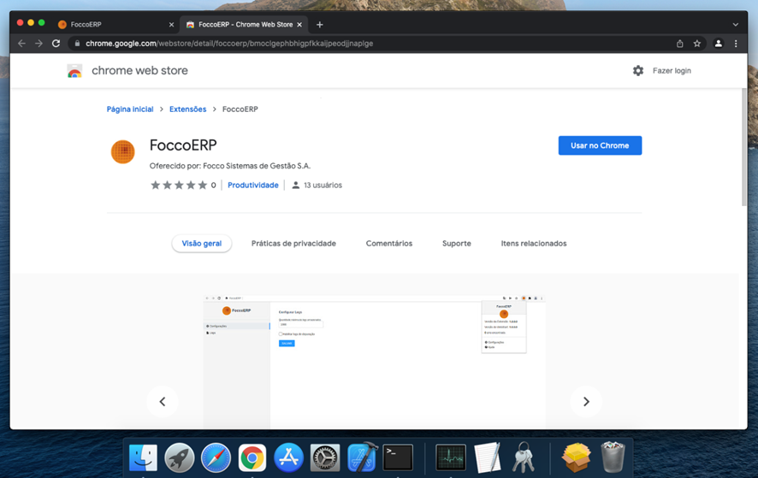Image resolution: width=758 pixels, height=478 pixels.
Task: Open Keychain Access from the dock
Action: tap(524, 457)
